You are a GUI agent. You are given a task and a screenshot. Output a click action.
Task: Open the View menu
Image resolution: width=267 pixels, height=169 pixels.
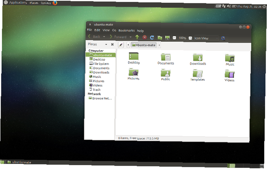[x=106, y=30]
